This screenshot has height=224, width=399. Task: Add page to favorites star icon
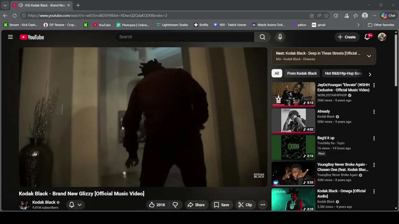pos(326,16)
